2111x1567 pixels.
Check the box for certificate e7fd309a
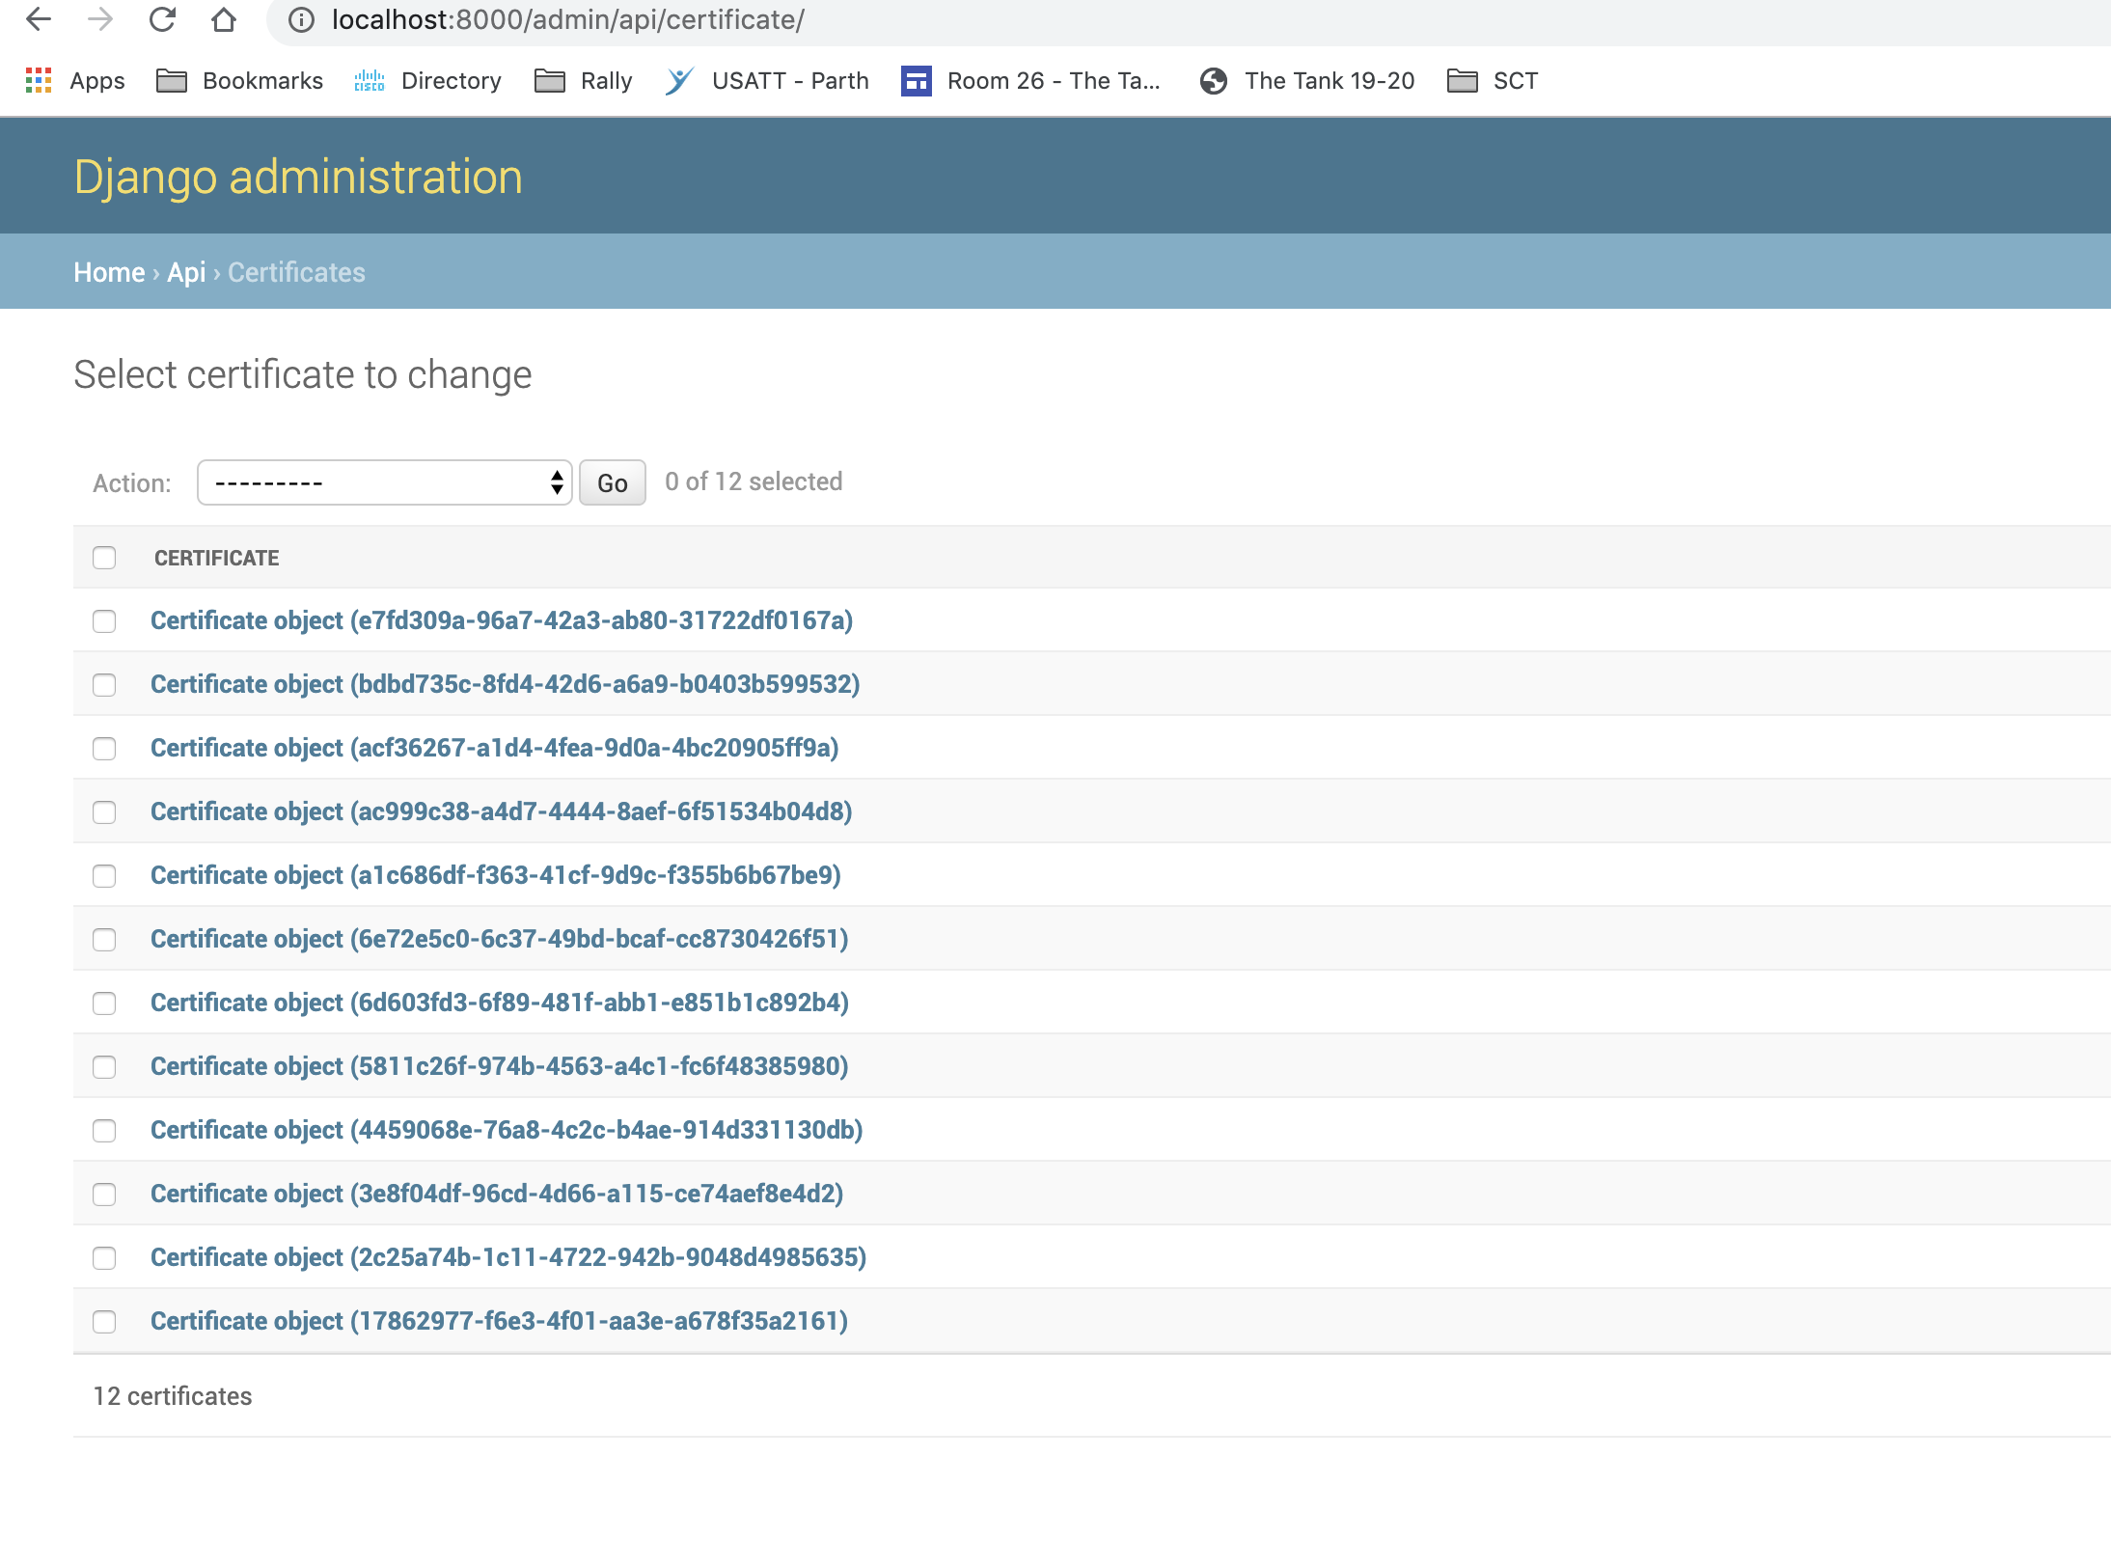click(104, 621)
